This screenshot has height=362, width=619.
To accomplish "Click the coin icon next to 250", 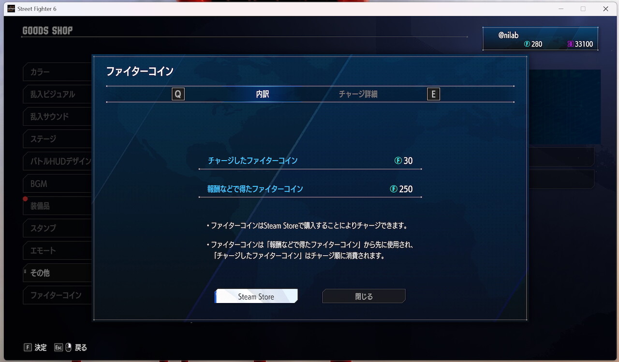I will pyautogui.click(x=394, y=189).
